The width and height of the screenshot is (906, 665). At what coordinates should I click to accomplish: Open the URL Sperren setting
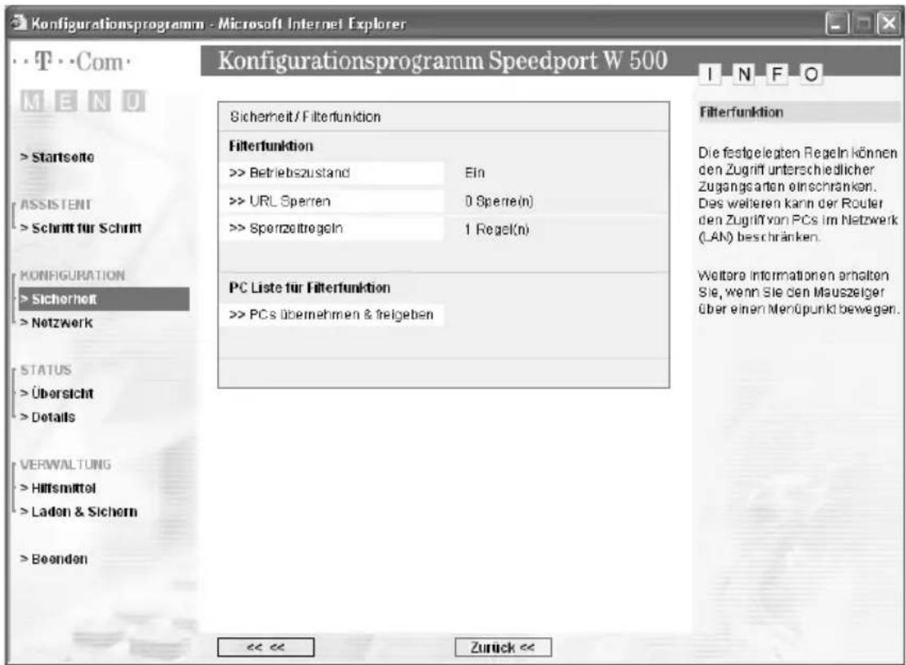tap(332, 201)
